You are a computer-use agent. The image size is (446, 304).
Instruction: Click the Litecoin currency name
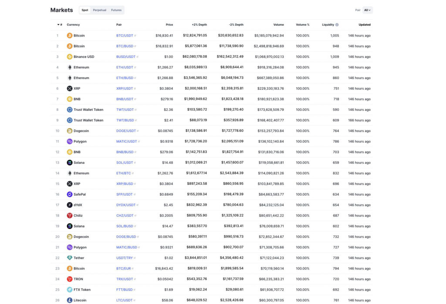coord(80,300)
